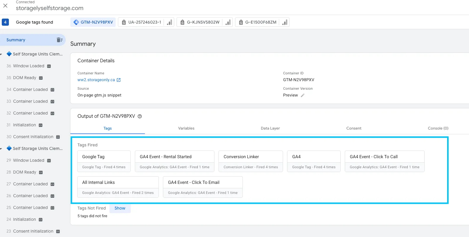Open the Consent tab
Screen dimensions: 469x237
(354, 128)
